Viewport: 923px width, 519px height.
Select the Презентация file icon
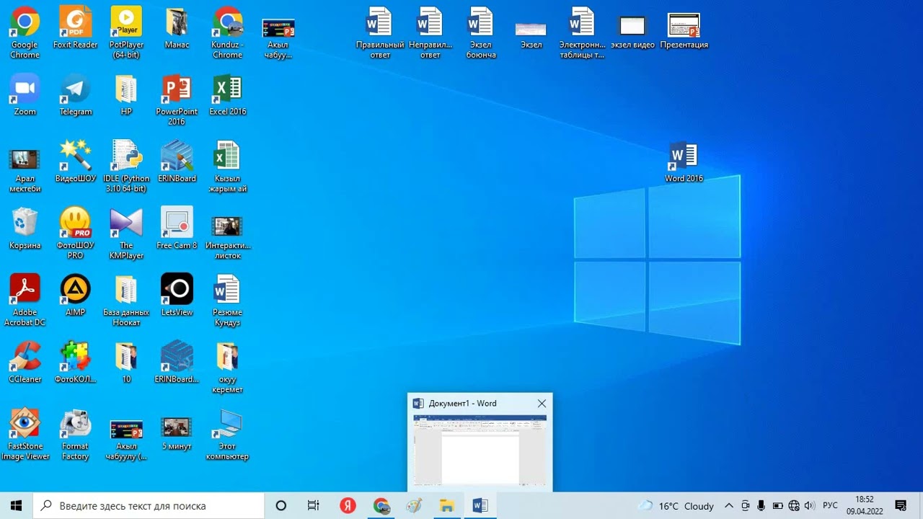684,30
